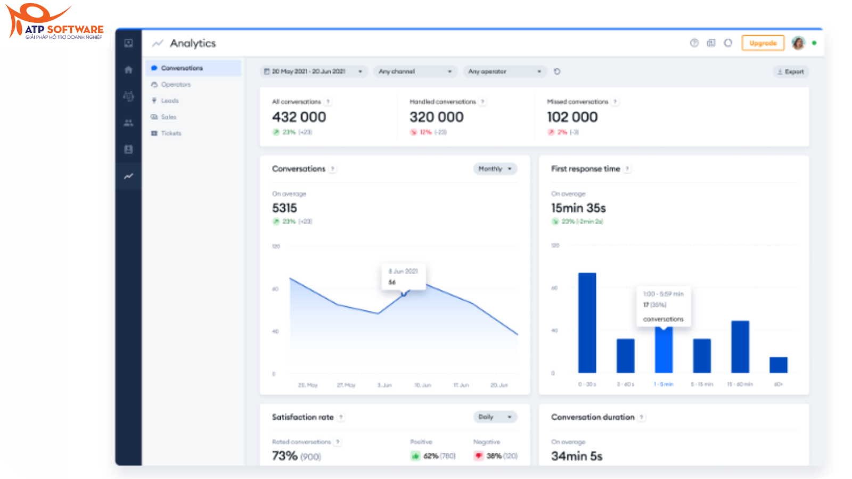Screen dimensions: 852x479
Task: Click the 320 000 handled conversations value
Action: pyautogui.click(x=437, y=117)
